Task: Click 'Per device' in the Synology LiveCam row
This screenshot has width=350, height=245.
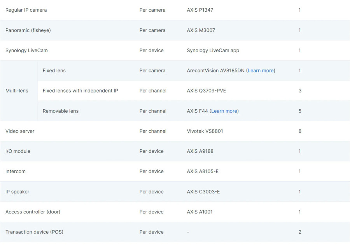Action: click(152, 51)
